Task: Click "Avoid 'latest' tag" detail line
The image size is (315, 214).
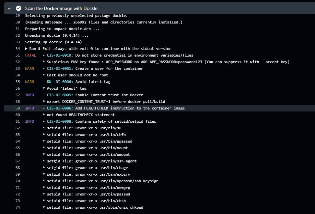Action: (x=65, y=88)
